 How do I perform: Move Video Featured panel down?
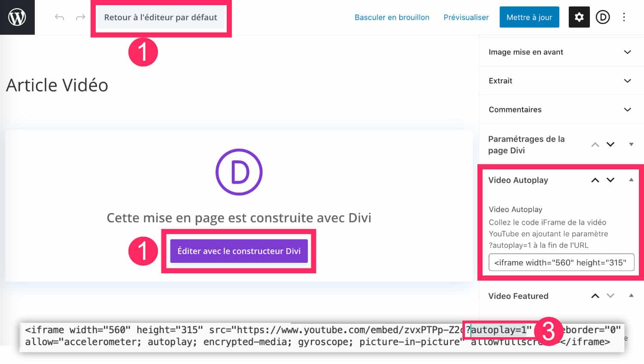pos(611,296)
